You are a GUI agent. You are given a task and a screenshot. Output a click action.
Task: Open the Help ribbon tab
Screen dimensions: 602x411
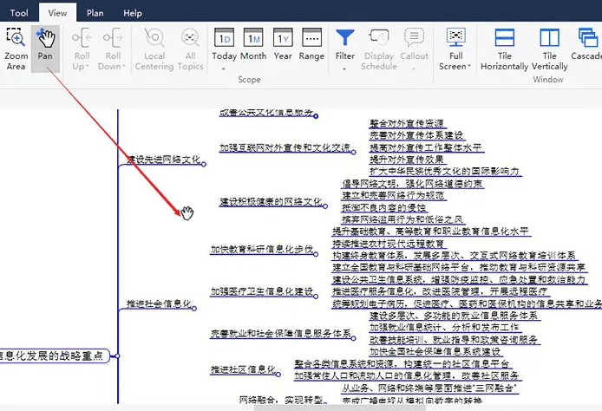132,13
